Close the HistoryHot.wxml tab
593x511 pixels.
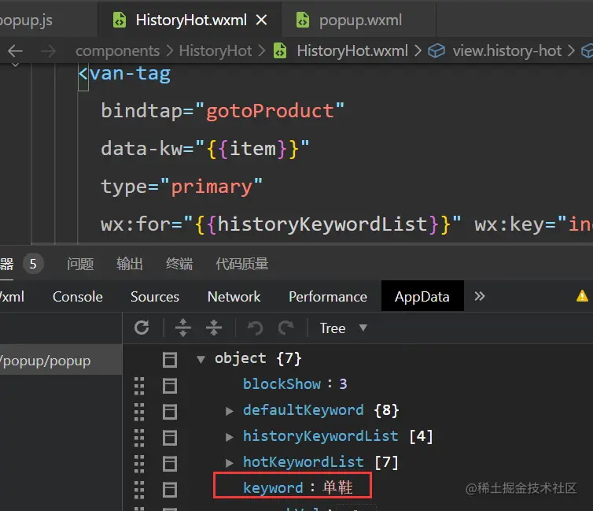pyautogui.click(x=261, y=20)
